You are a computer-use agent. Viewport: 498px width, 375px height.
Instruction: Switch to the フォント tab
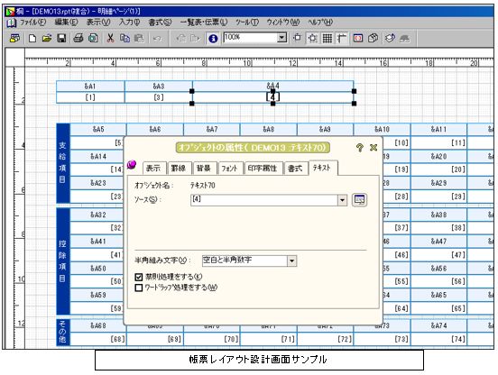tap(230, 169)
